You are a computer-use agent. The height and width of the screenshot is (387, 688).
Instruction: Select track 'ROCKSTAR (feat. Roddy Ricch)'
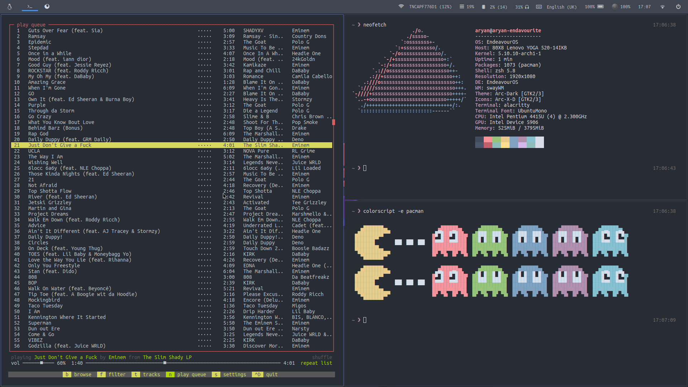(68, 71)
